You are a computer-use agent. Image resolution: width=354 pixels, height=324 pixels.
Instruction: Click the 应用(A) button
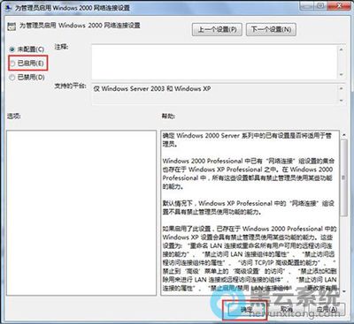[x=327, y=309]
